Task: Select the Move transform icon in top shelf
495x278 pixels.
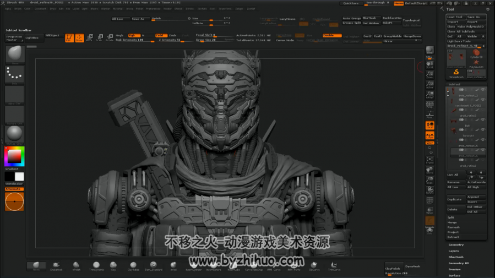Action: click(89, 38)
